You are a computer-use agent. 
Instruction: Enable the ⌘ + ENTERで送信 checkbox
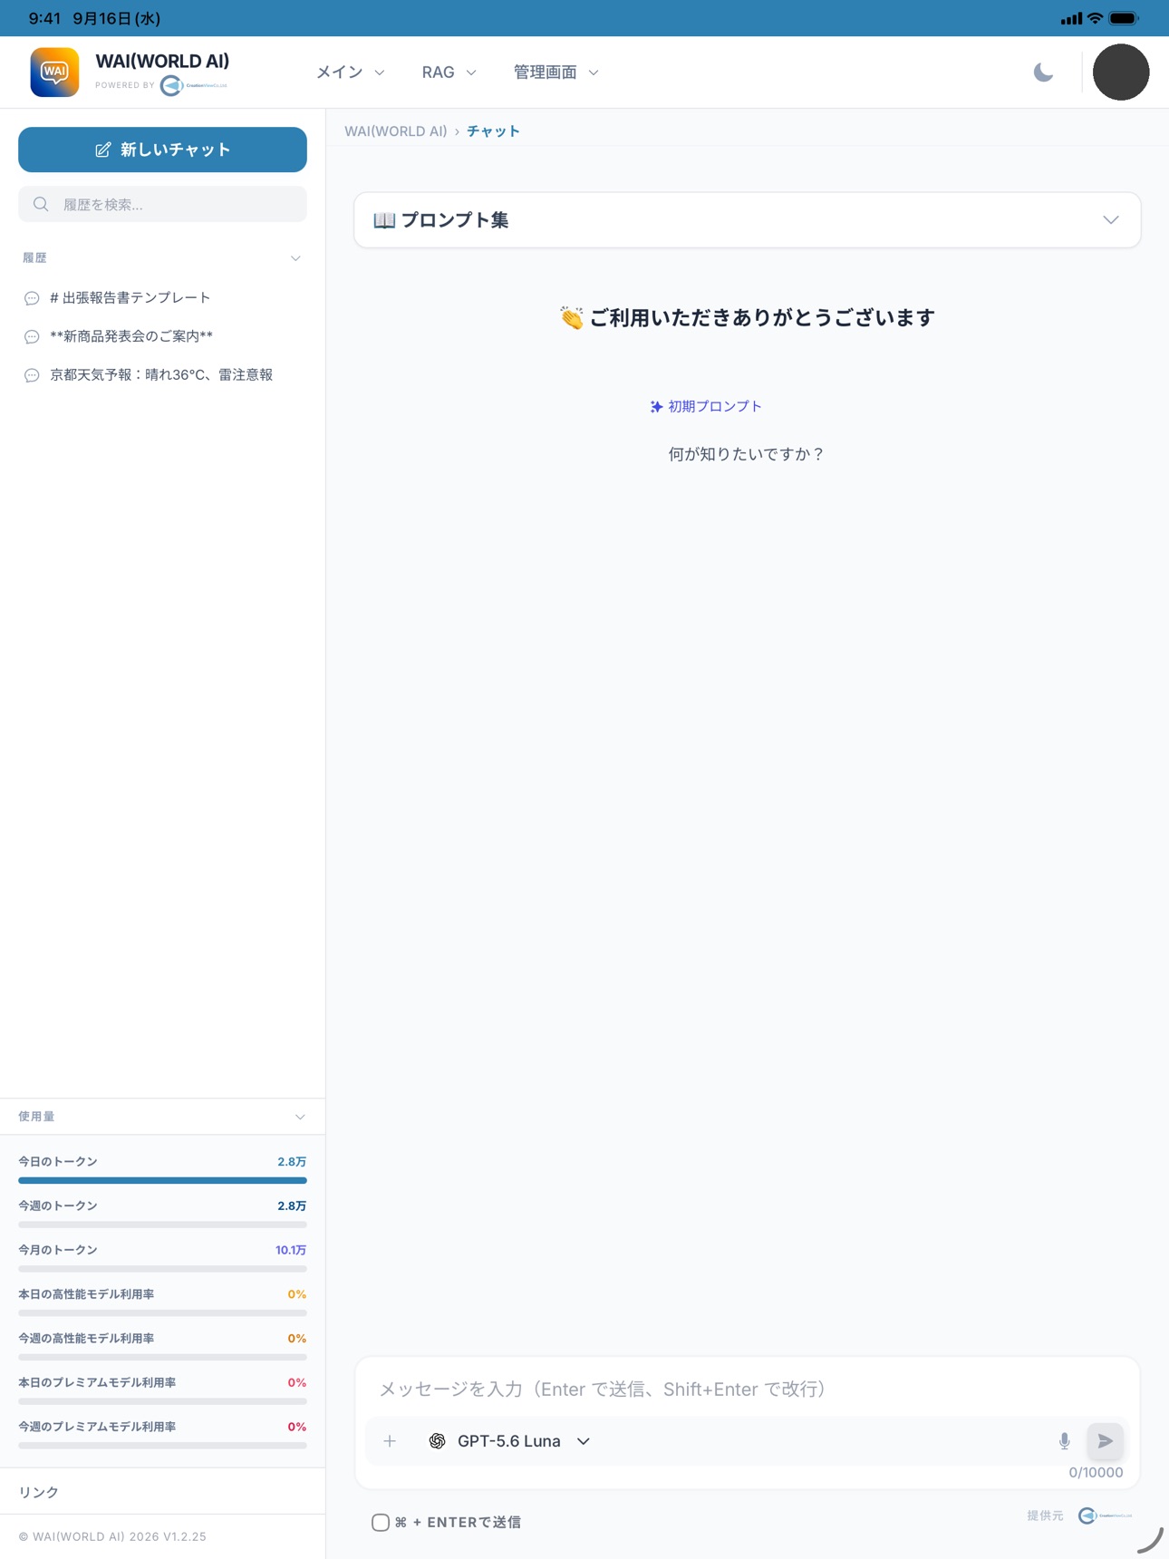381,1523
